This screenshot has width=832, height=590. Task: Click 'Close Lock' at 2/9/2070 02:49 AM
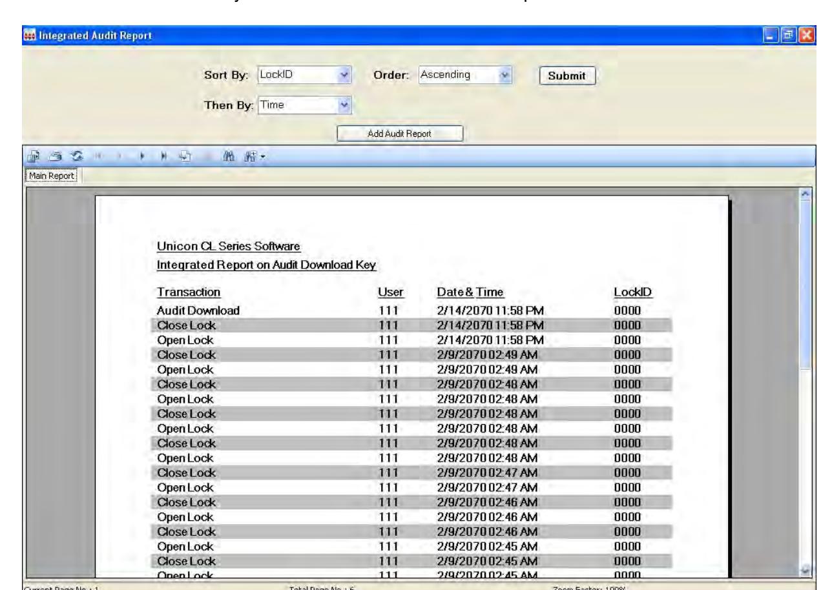tap(187, 355)
